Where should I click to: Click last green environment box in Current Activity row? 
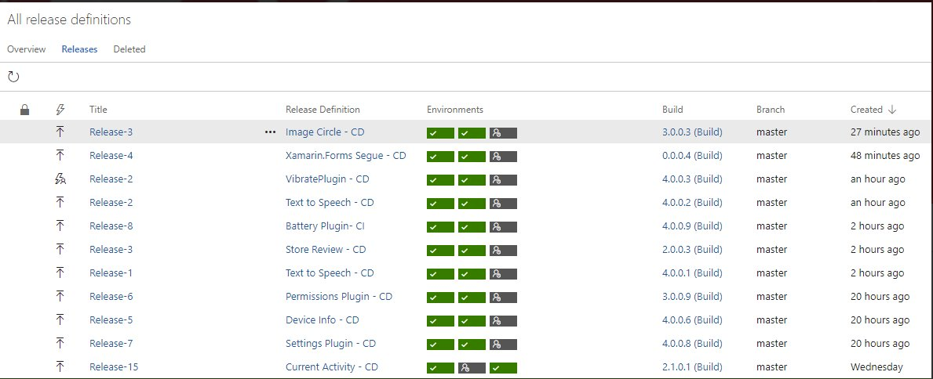click(504, 368)
